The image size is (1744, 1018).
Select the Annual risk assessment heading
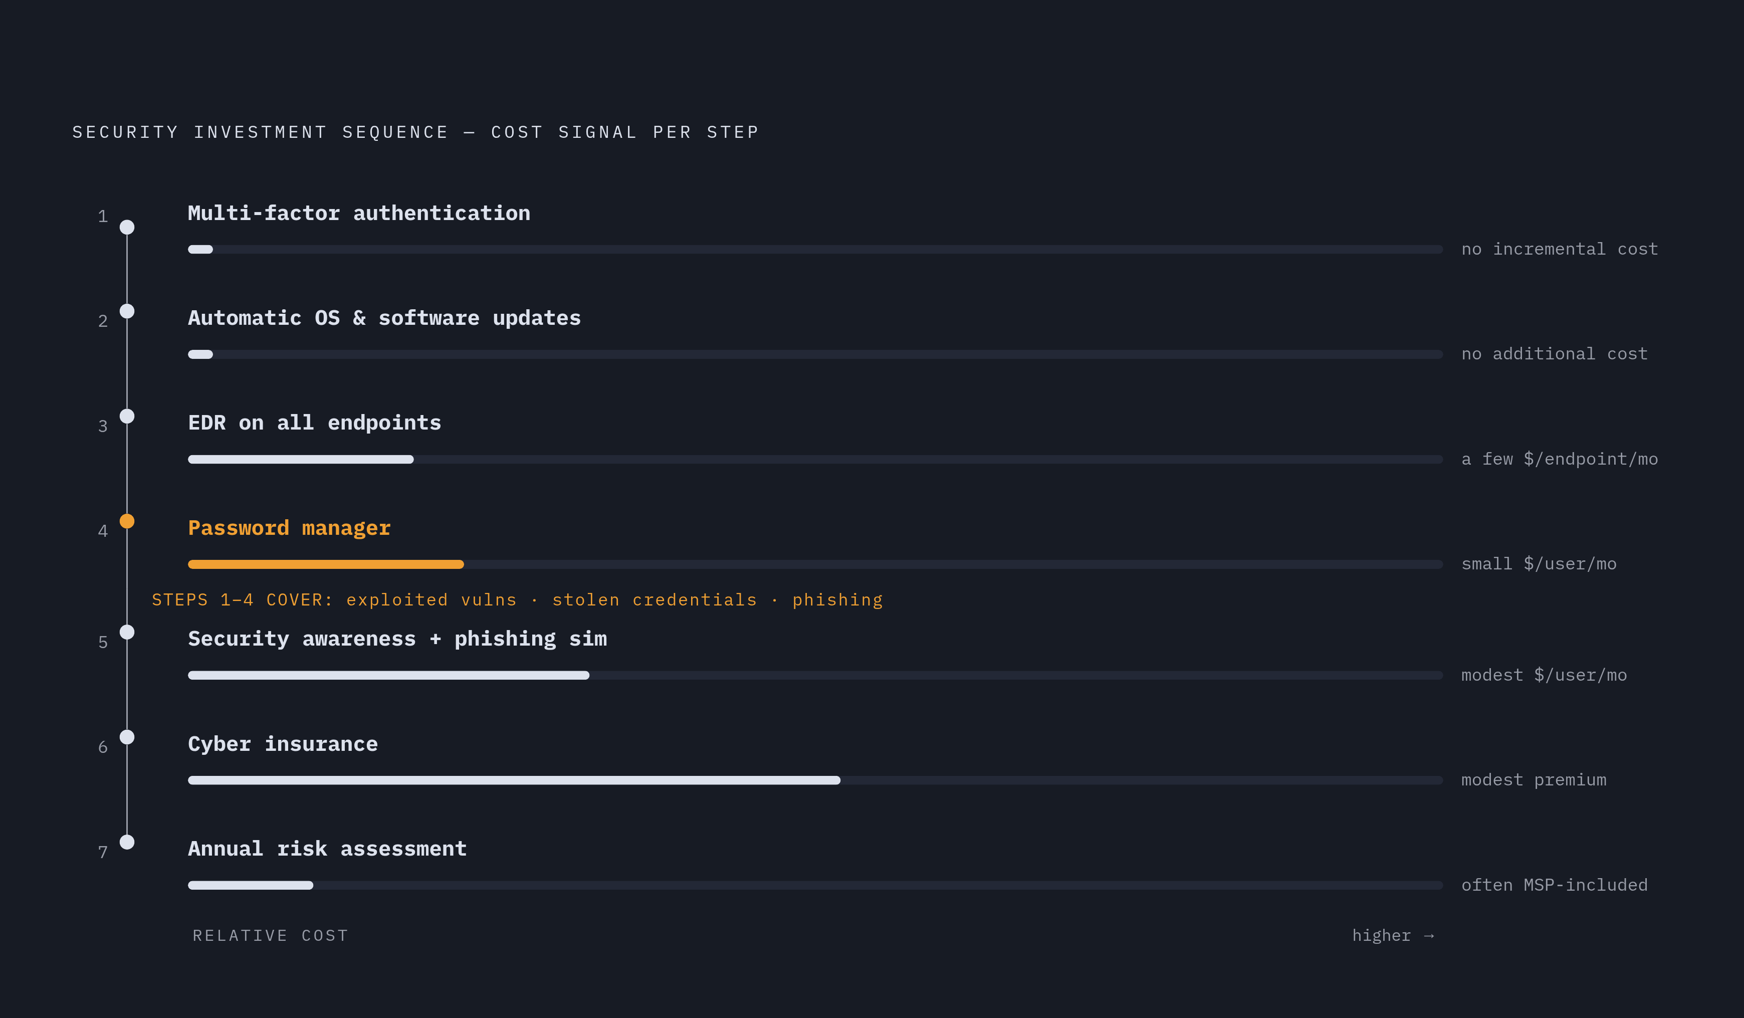pos(327,849)
